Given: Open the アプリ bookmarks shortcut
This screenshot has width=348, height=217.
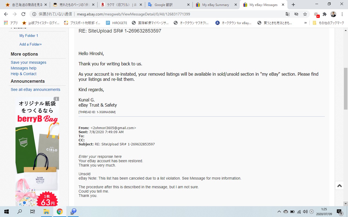Looking at the screenshot, I should pos(11,23).
